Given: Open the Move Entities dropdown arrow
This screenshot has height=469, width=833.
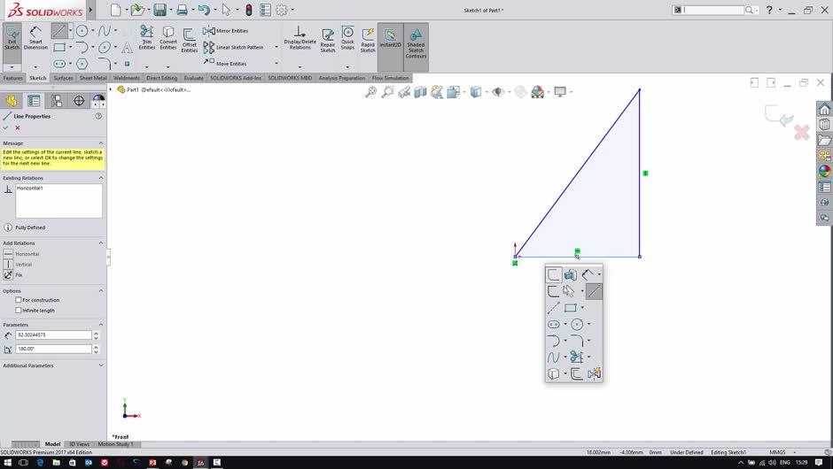Looking at the screenshot, I should point(276,63).
